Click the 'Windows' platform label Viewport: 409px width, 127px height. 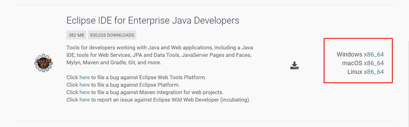[x=350, y=54]
